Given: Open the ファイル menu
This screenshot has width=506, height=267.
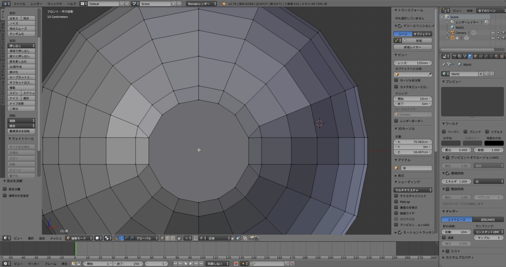Looking at the screenshot, I should click(19, 4).
